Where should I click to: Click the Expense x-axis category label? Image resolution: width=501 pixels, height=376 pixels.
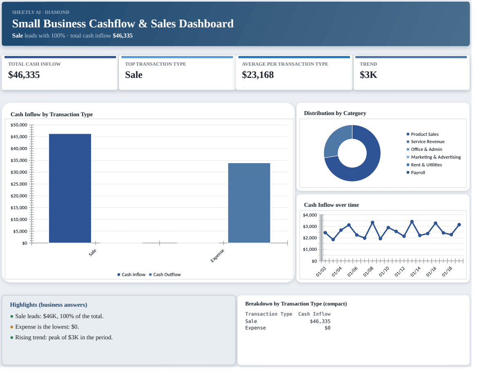point(217,256)
